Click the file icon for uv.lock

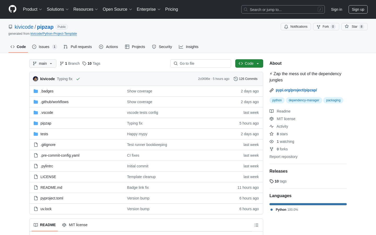point(36,209)
